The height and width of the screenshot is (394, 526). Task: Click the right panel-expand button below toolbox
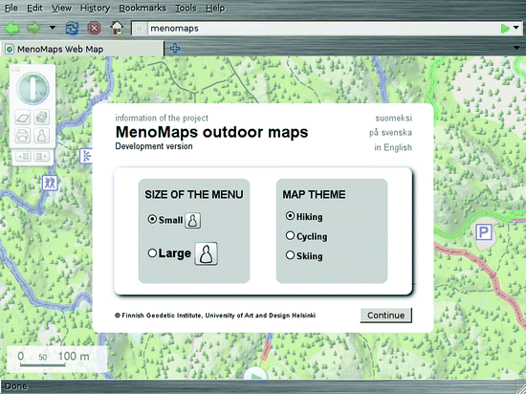point(41,156)
